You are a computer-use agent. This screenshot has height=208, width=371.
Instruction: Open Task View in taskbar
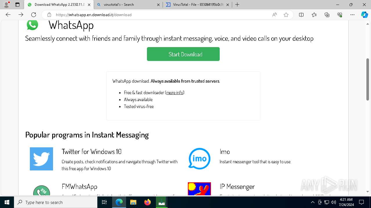pos(104,202)
